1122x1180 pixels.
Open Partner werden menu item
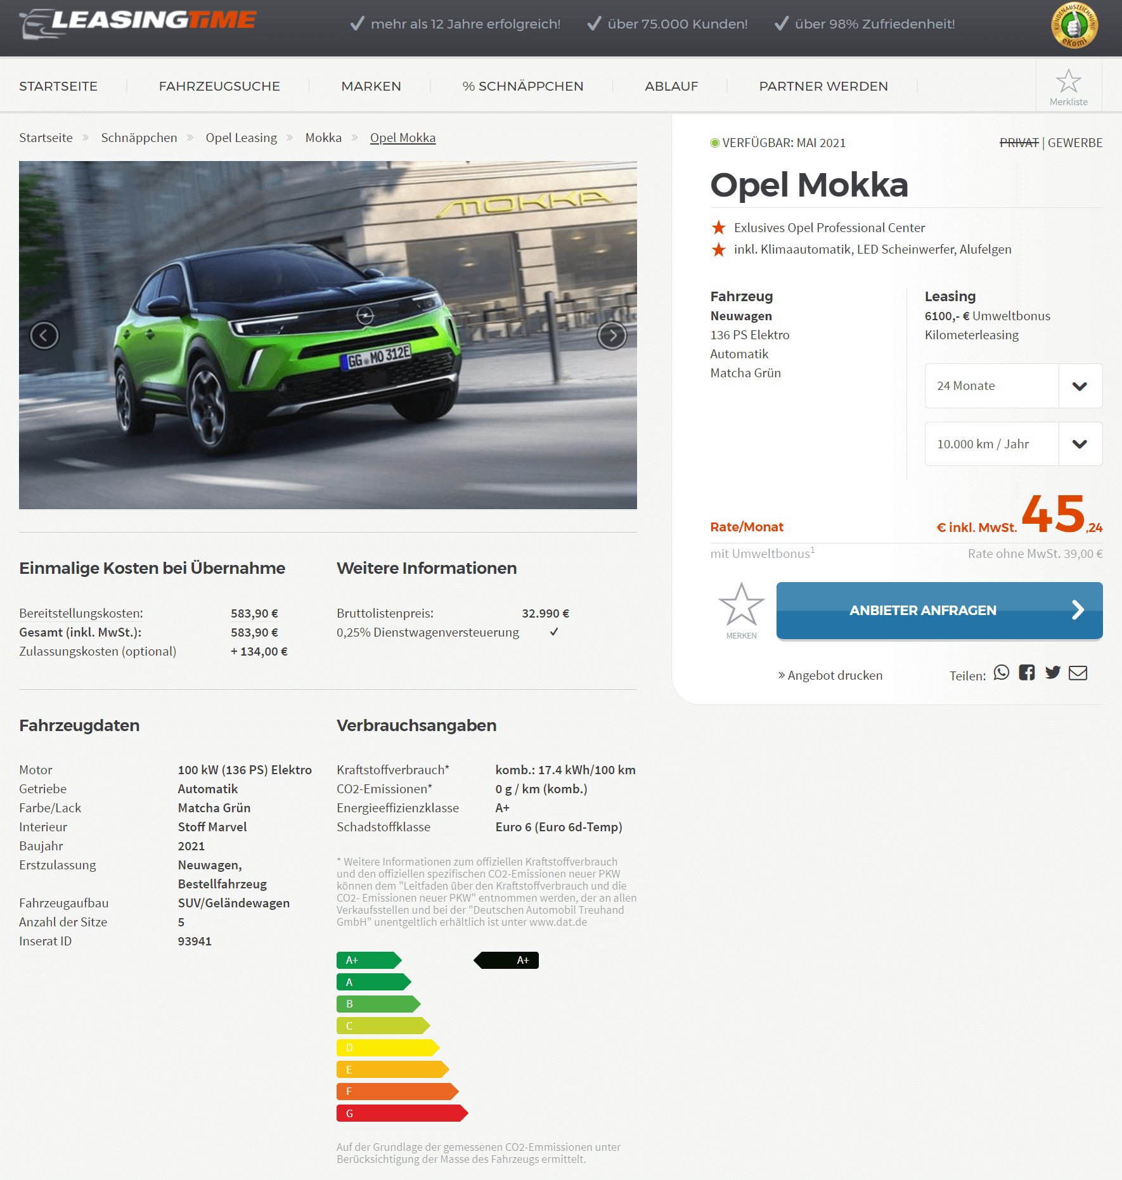tap(823, 86)
